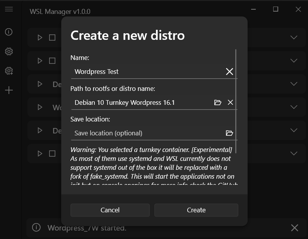
Task: Browse for save location using folder icon
Action: 229,133
